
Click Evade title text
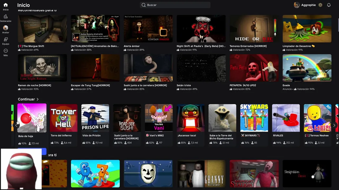286,85
